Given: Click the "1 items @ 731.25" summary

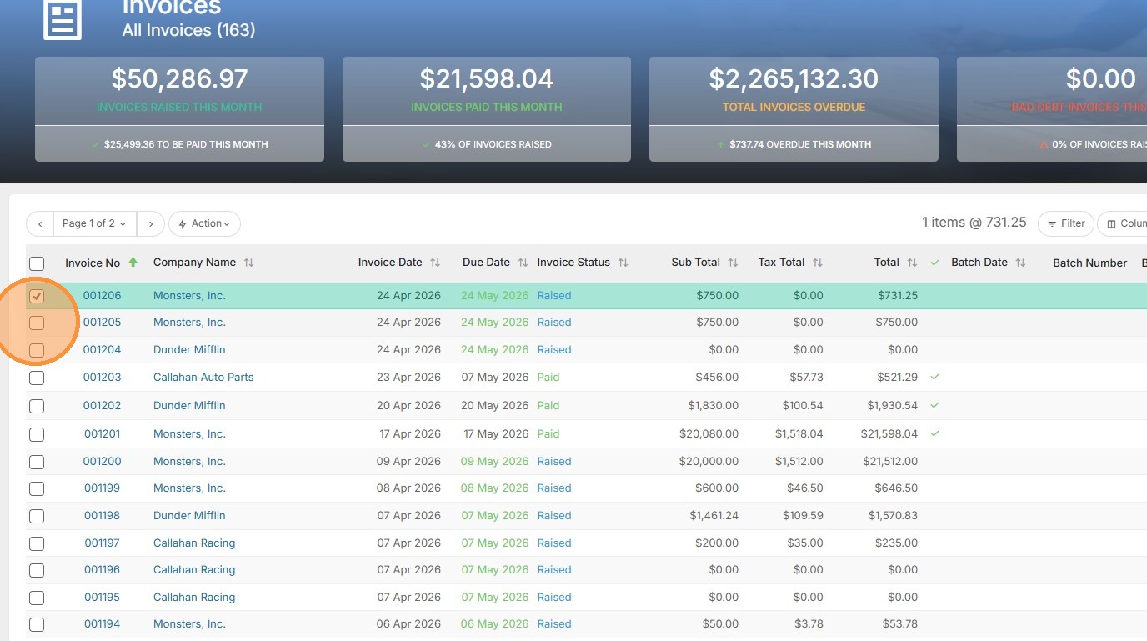Looking at the screenshot, I should pyautogui.click(x=974, y=223).
